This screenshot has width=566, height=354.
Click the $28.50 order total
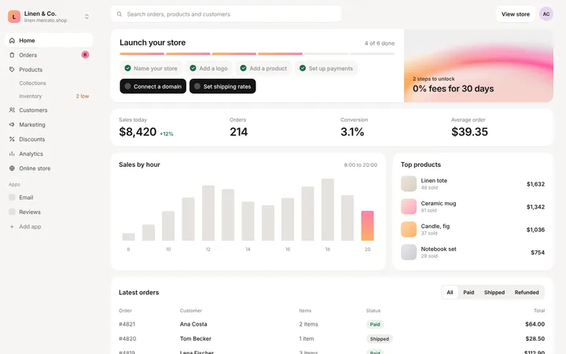pos(535,338)
